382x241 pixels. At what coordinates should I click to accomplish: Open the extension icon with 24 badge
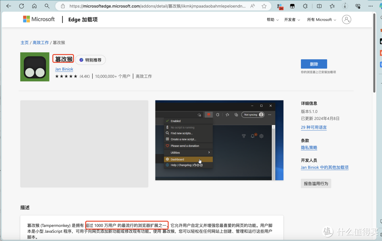point(280,7)
